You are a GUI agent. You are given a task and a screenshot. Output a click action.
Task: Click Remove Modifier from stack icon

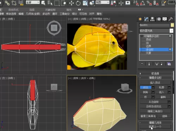coord(162,64)
